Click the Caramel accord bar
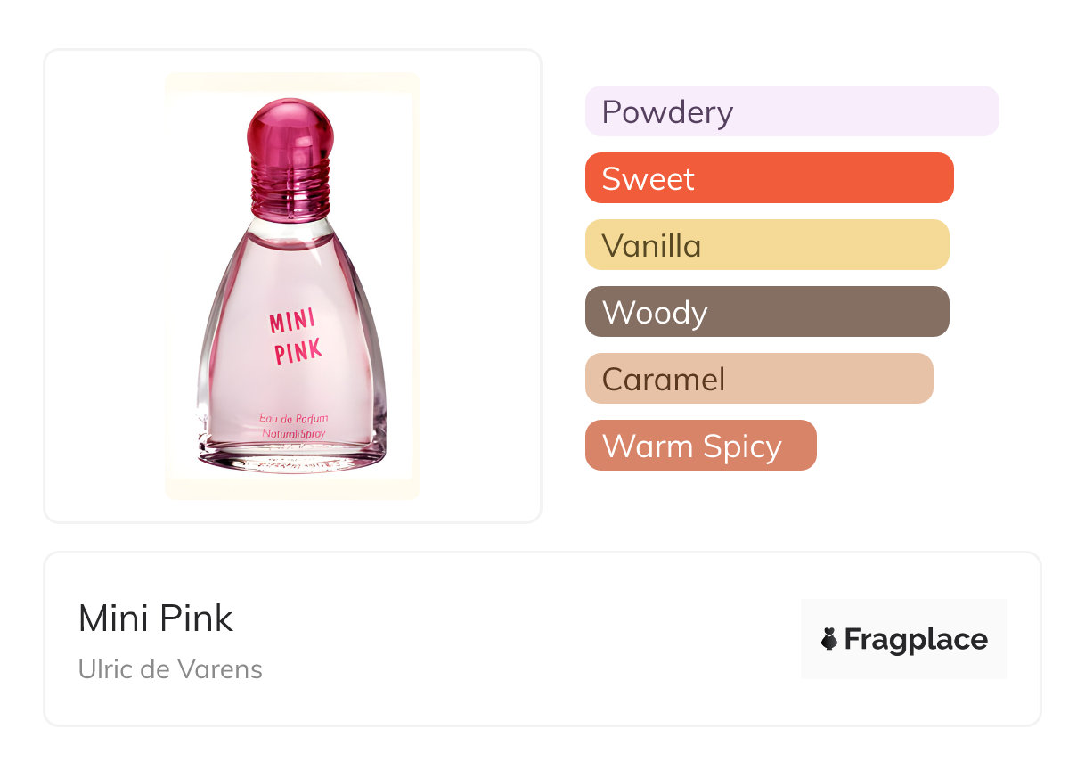 pyautogui.click(x=758, y=379)
